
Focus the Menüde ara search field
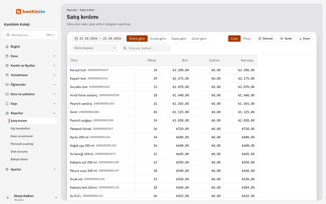click(31, 35)
